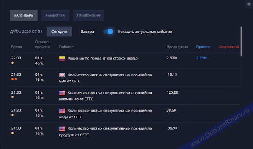Click the events list scrollbar
The height and width of the screenshot is (149, 253).
pyautogui.click(x=241, y=42)
